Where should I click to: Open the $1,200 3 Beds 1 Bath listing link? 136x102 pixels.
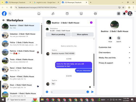[60, 31]
